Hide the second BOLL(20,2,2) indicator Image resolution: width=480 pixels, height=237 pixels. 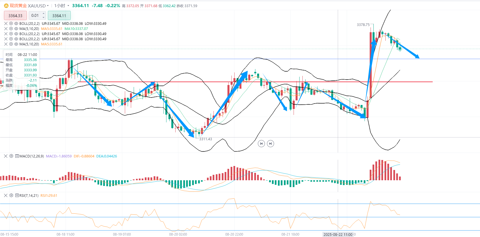coord(16,34)
